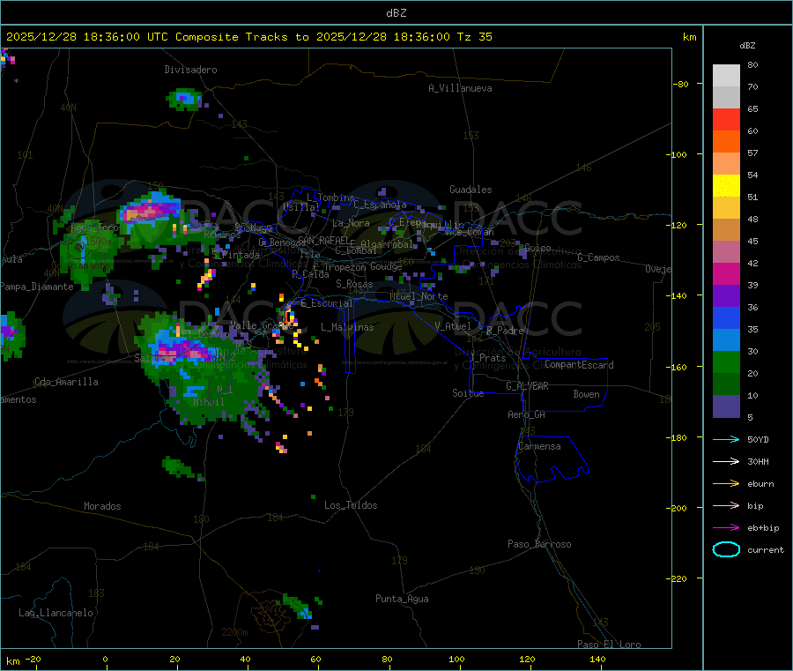Screen dimensions: 793x671
Task: Click the white 30HM arrow legend icon
Action: 726,461
